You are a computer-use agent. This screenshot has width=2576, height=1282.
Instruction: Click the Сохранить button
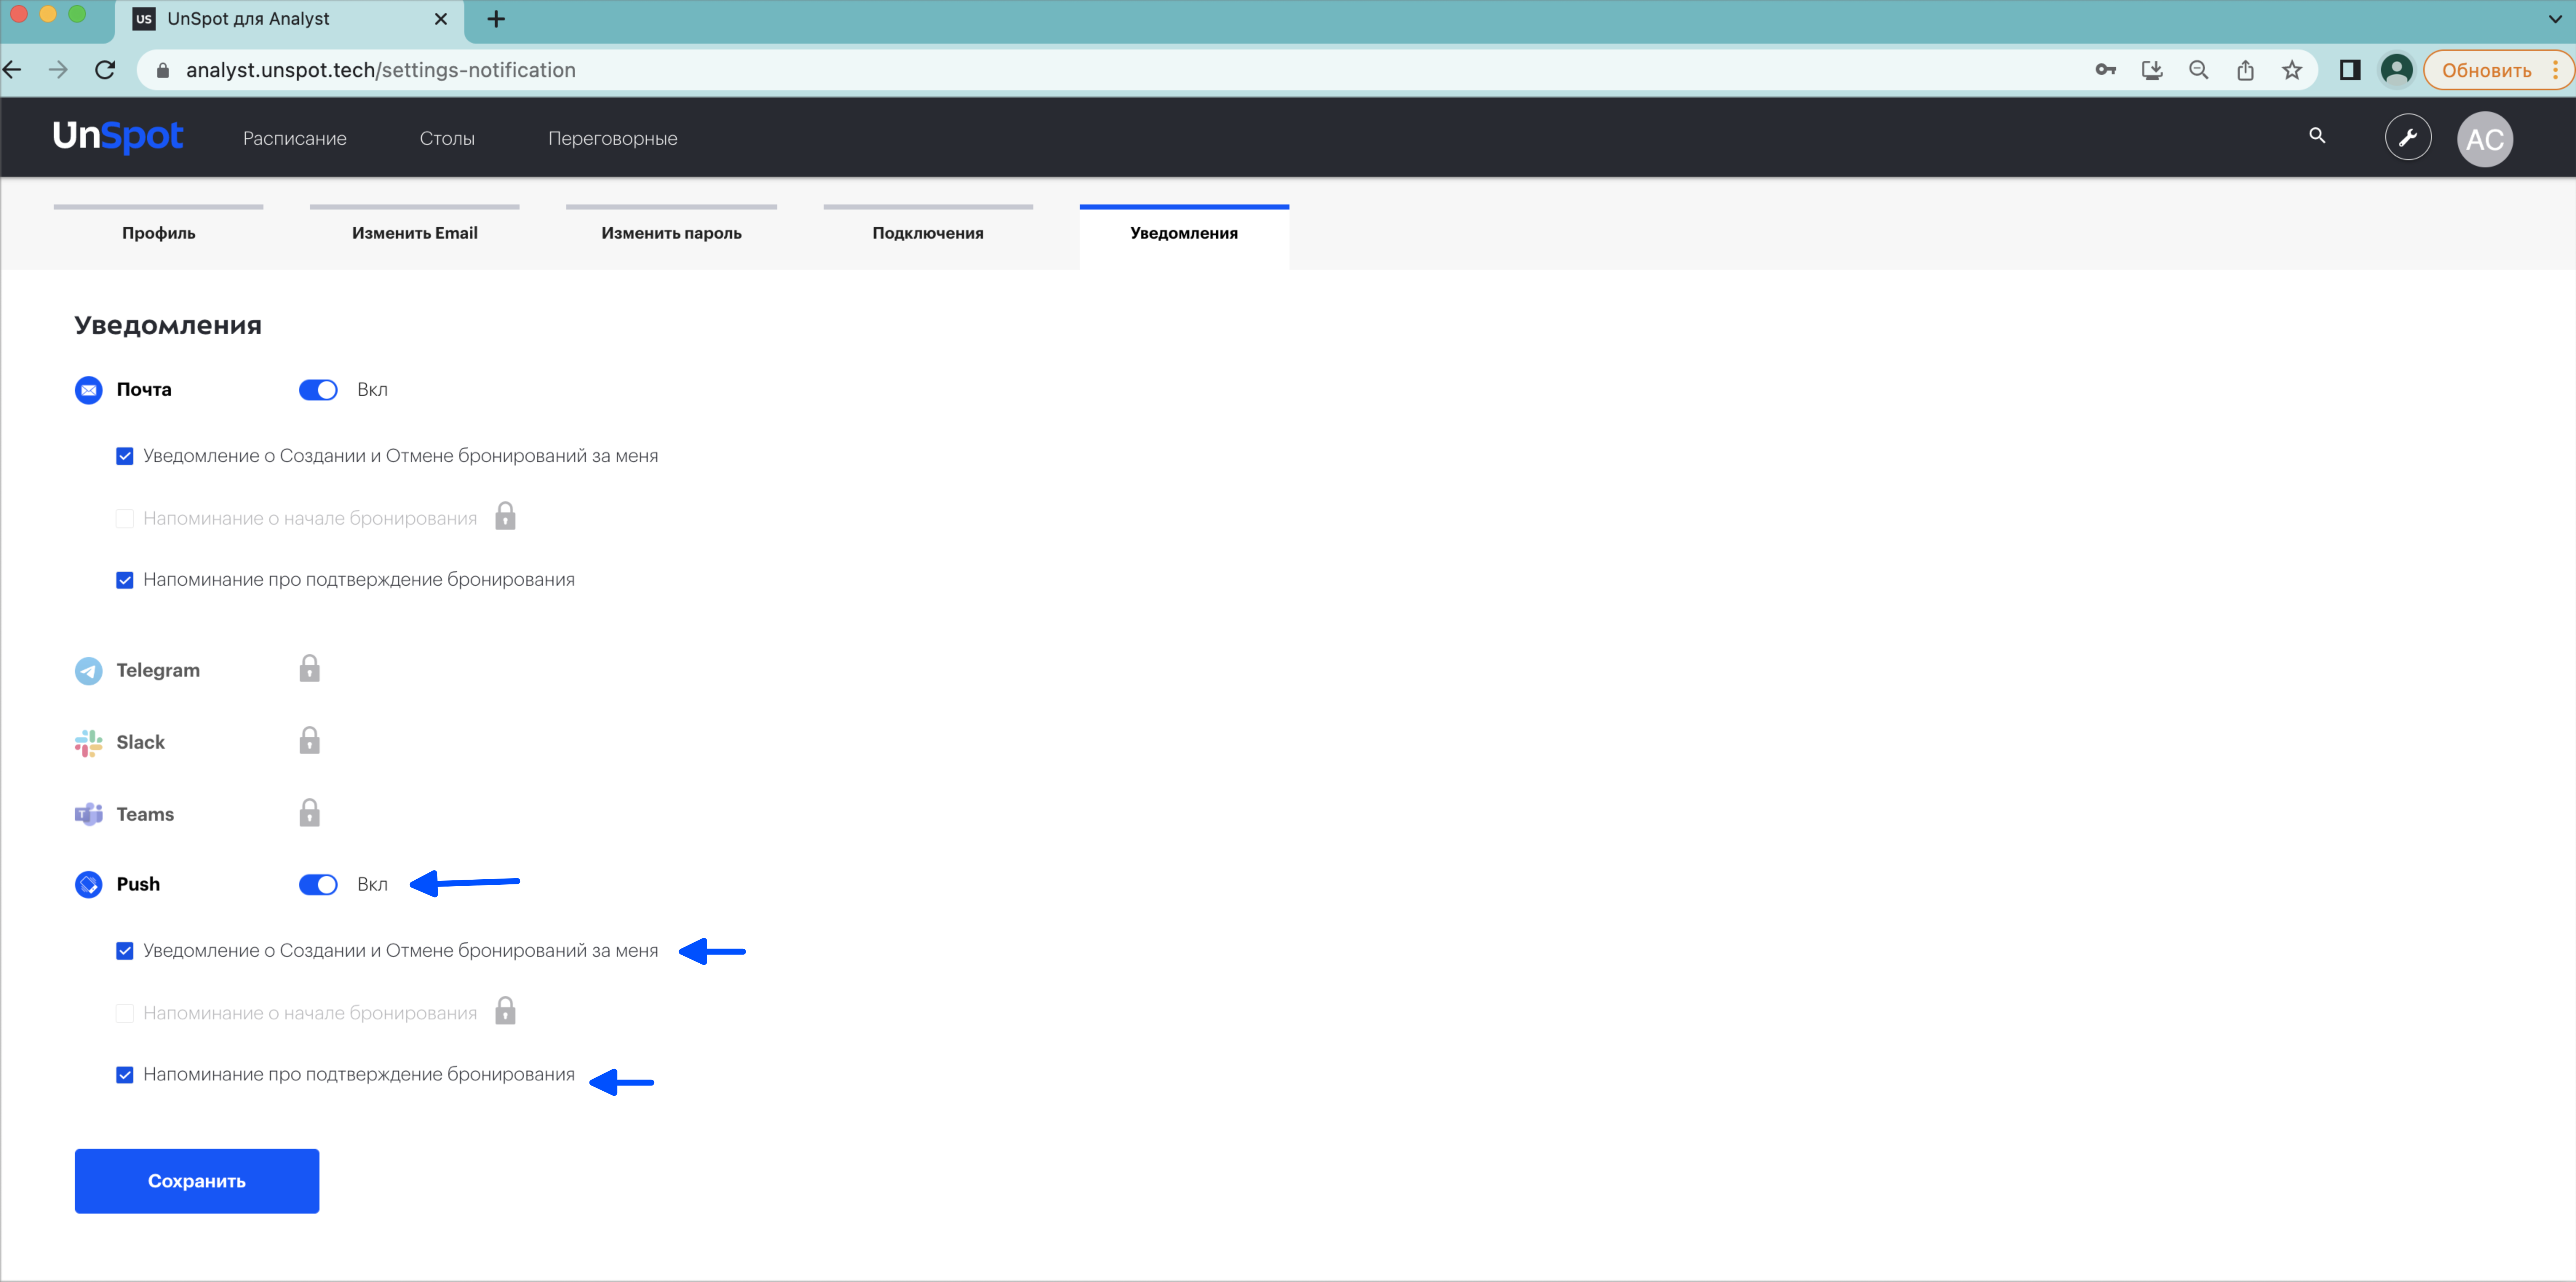click(x=197, y=1181)
